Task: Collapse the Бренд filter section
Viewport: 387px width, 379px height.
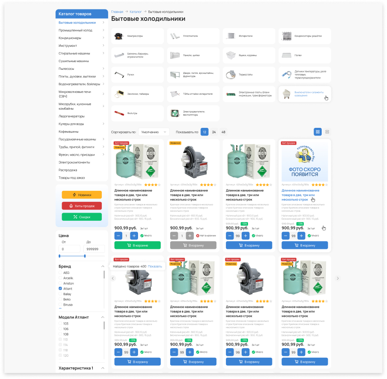Action: click(x=102, y=267)
